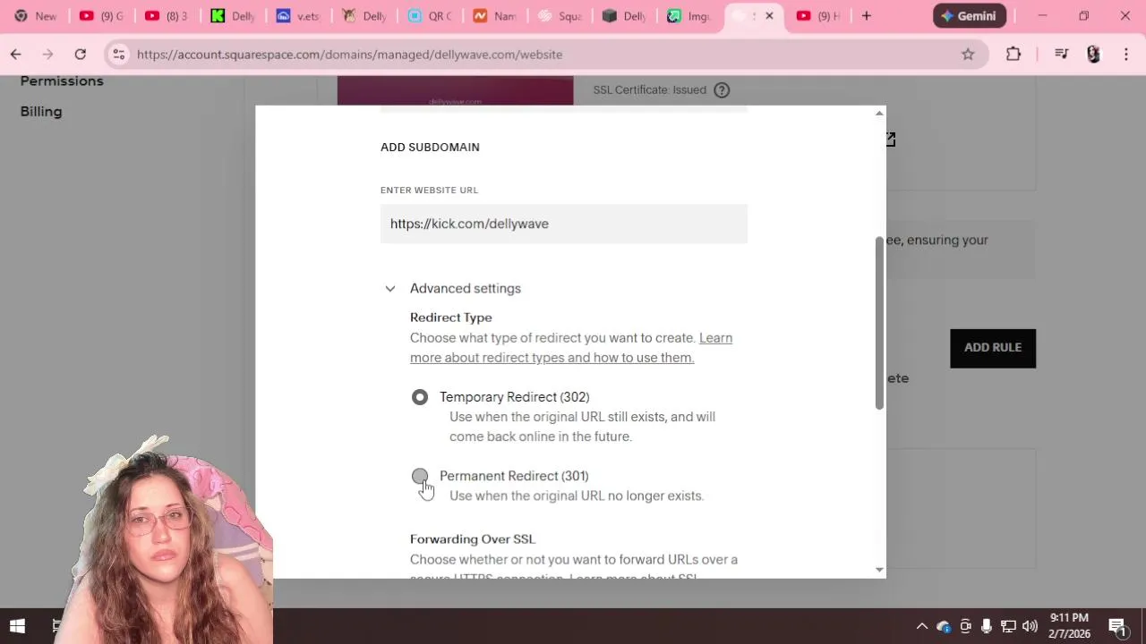Image resolution: width=1146 pixels, height=644 pixels.
Task: Select the Temporary Redirect (302) radio button
Action: (x=420, y=397)
